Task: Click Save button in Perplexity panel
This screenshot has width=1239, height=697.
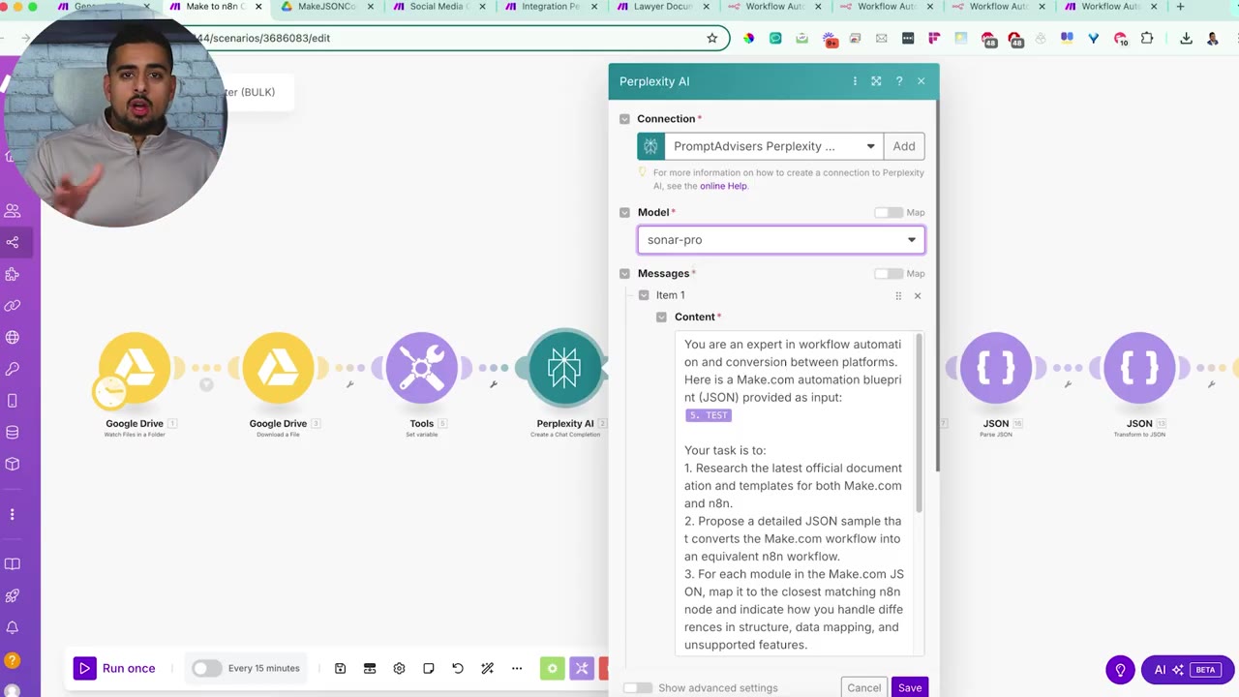Action: (x=910, y=687)
